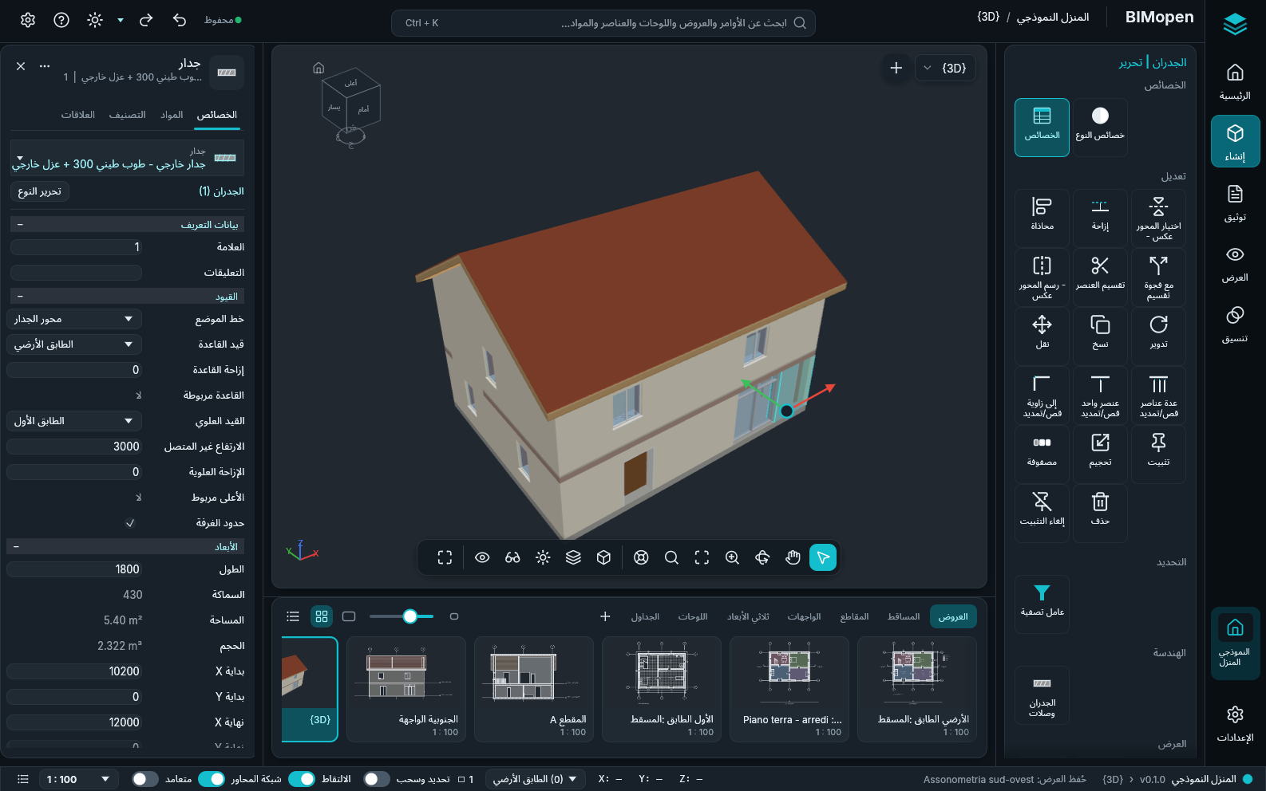1266x791 pixels.
Task: Click the خصائص النوع button
Action: [x=1100, y=127]
